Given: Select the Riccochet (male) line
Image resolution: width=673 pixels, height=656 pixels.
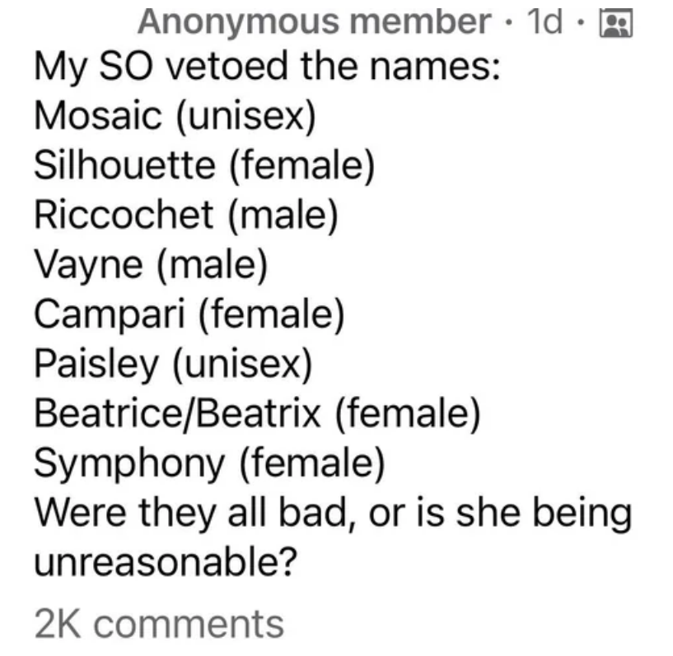Looking at the screenshot, I should (x=186, y=215).
